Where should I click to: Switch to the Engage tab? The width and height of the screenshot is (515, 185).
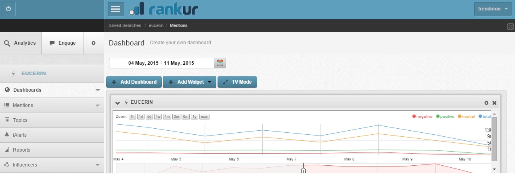[x=63, y=43]
